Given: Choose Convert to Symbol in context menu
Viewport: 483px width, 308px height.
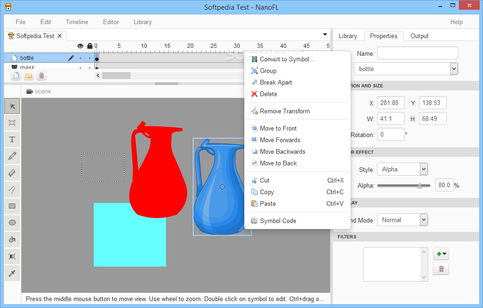Looking at the screenshot, I should pos(298,59).
